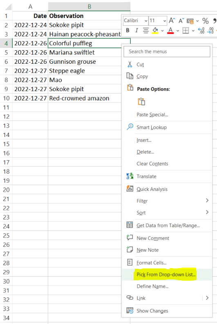Apply the yellow fill color button
This screenshot has width=217, height=324.
(x=155, y=31)
